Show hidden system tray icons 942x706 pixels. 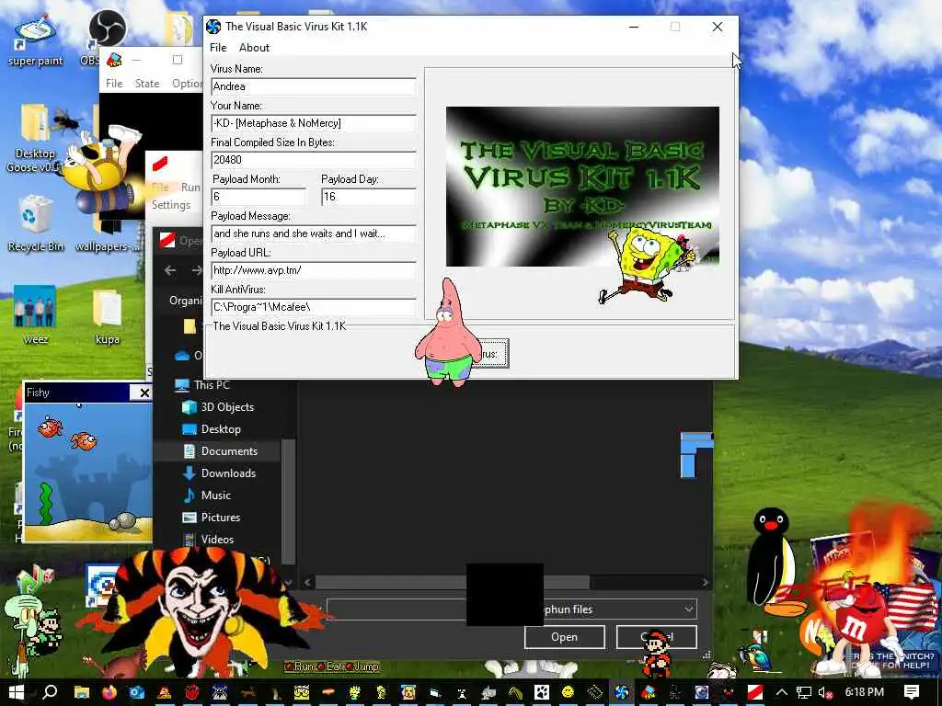click(x=781, y=692)
